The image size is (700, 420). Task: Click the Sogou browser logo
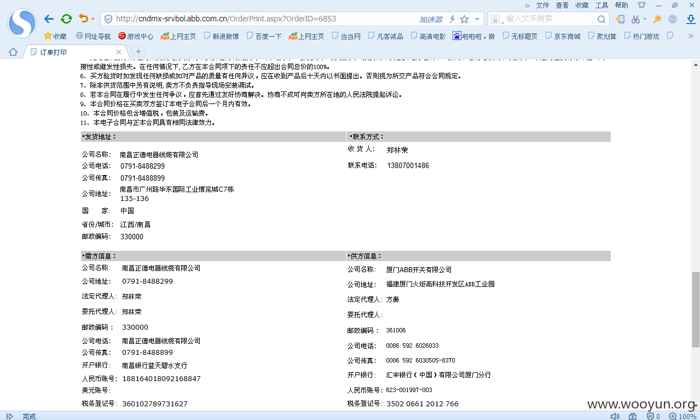tap(22, 23)
